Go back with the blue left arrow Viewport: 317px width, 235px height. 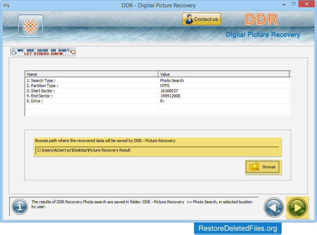pyautogui.click(x=274, y=208)
